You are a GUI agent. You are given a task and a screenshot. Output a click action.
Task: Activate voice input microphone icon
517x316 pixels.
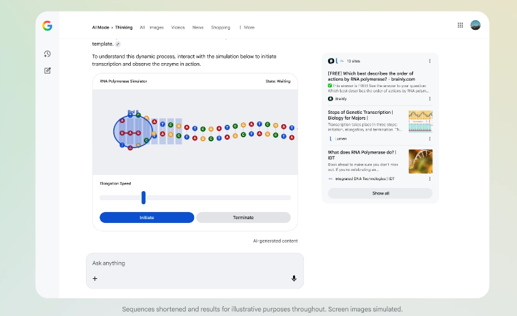coord(294,278)
